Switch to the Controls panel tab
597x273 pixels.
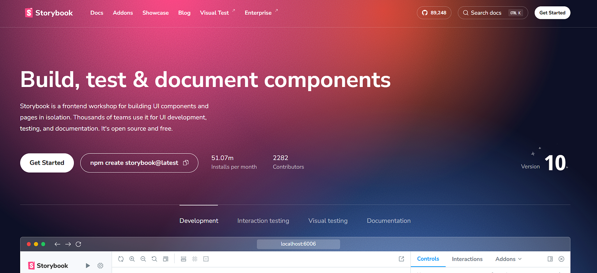coord(428,259)
